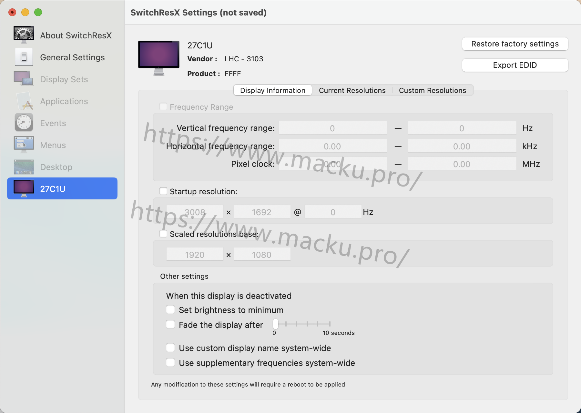Select Applications label in sidebar

[64, 101]
